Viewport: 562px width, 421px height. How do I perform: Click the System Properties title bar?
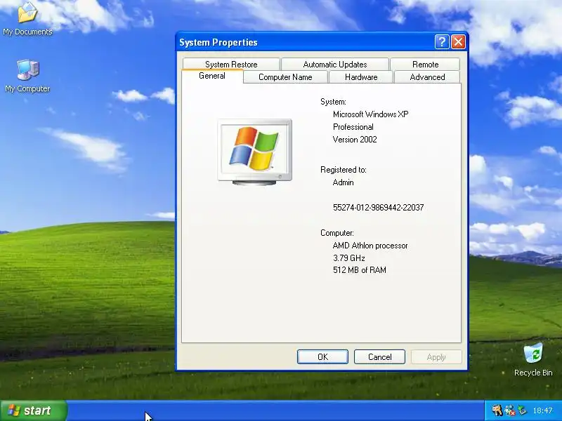[305, 42]
